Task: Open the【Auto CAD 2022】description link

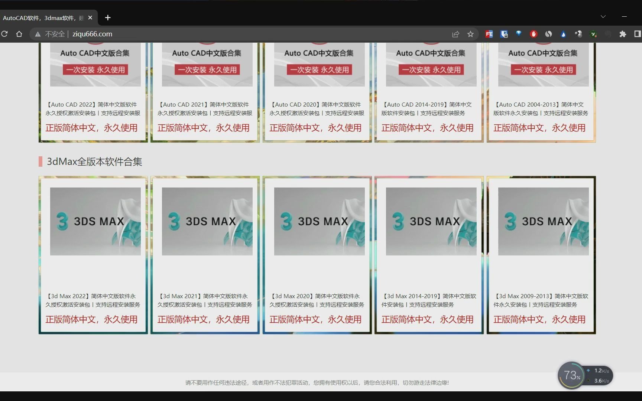Action: click(x=93, y=109)
